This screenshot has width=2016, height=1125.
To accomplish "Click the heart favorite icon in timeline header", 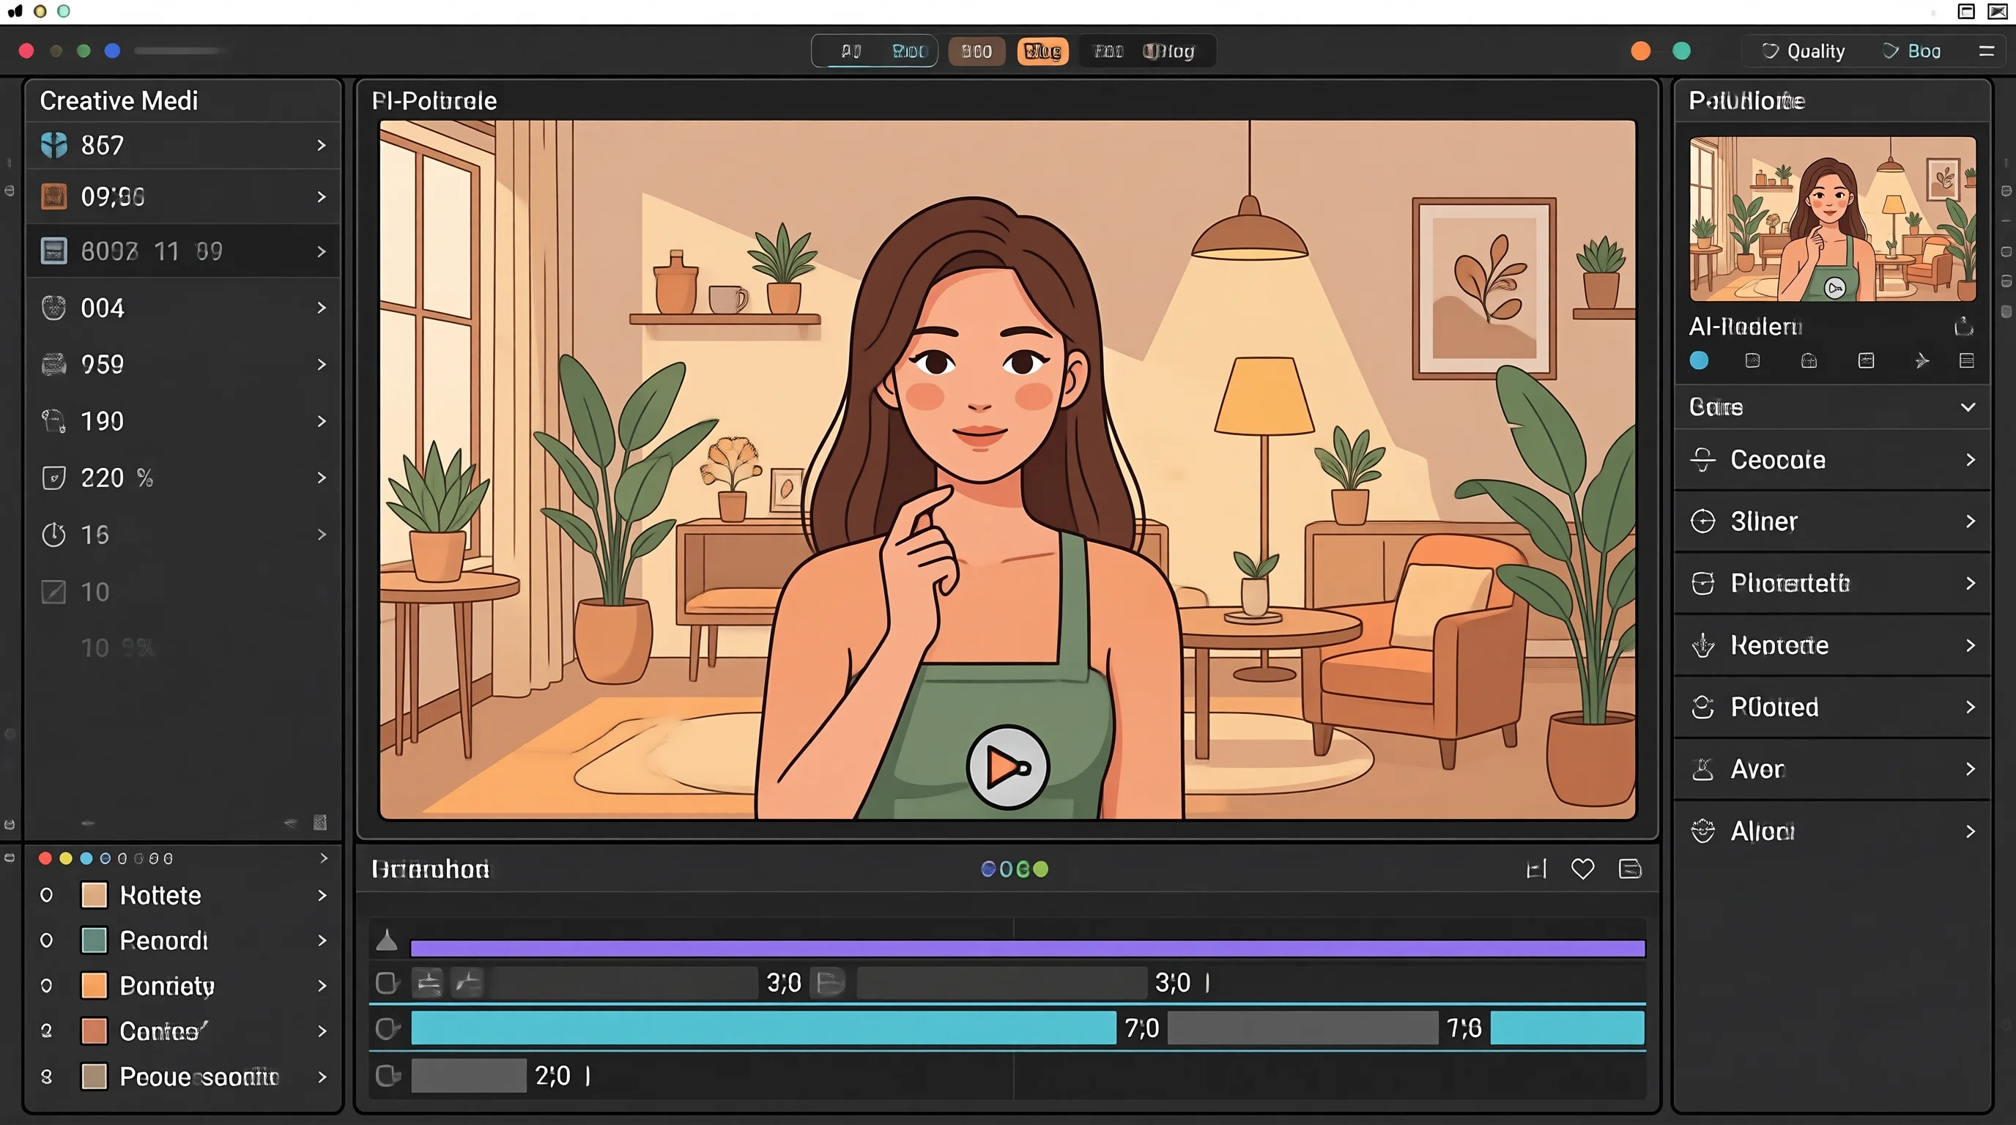I will coord(1582,869).
